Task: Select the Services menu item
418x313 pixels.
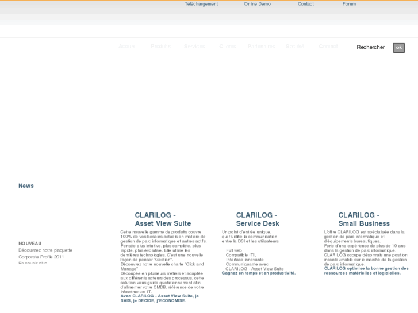Action: coord(194,47)
